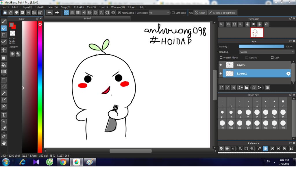Select the Brush tool in left toolbar
The image size is (296, 191).
[3, 21]
